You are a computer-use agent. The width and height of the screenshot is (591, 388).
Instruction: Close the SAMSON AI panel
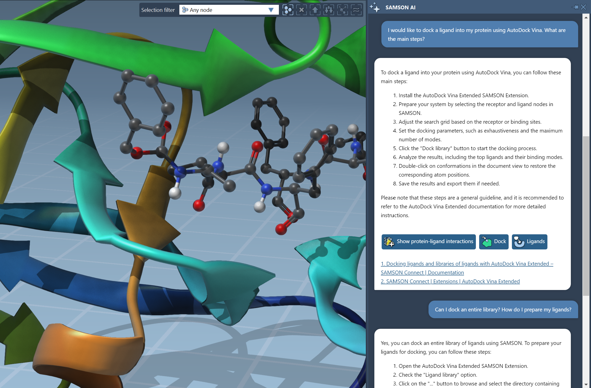583,7
